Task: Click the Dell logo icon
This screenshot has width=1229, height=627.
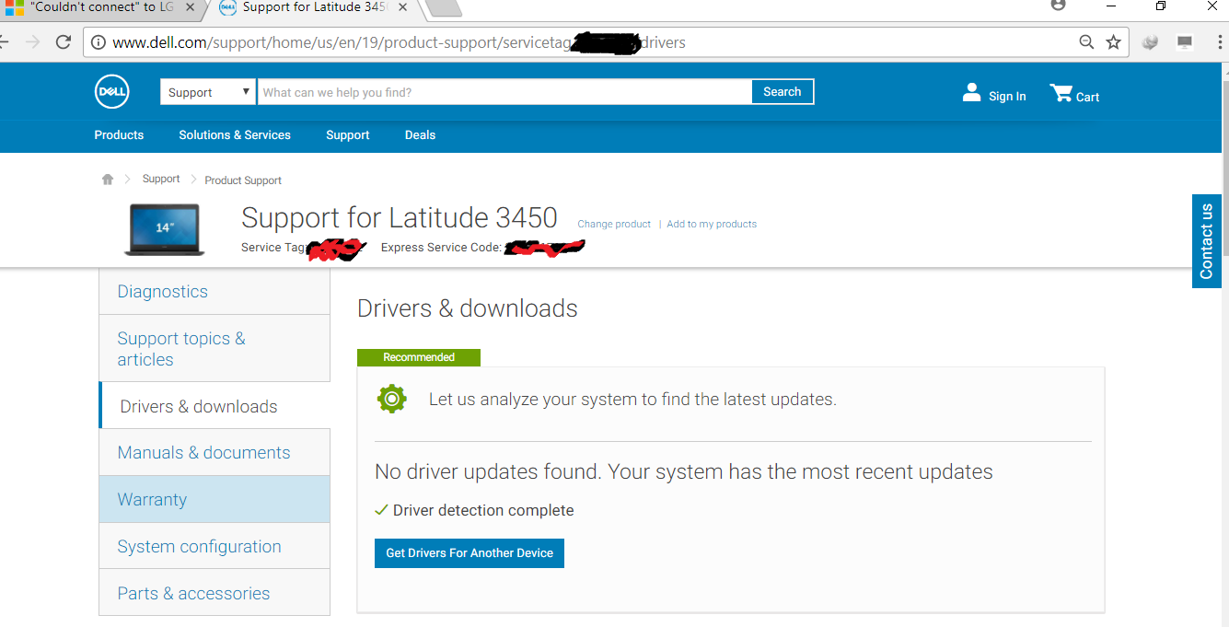Action: [x=112, y=92]
